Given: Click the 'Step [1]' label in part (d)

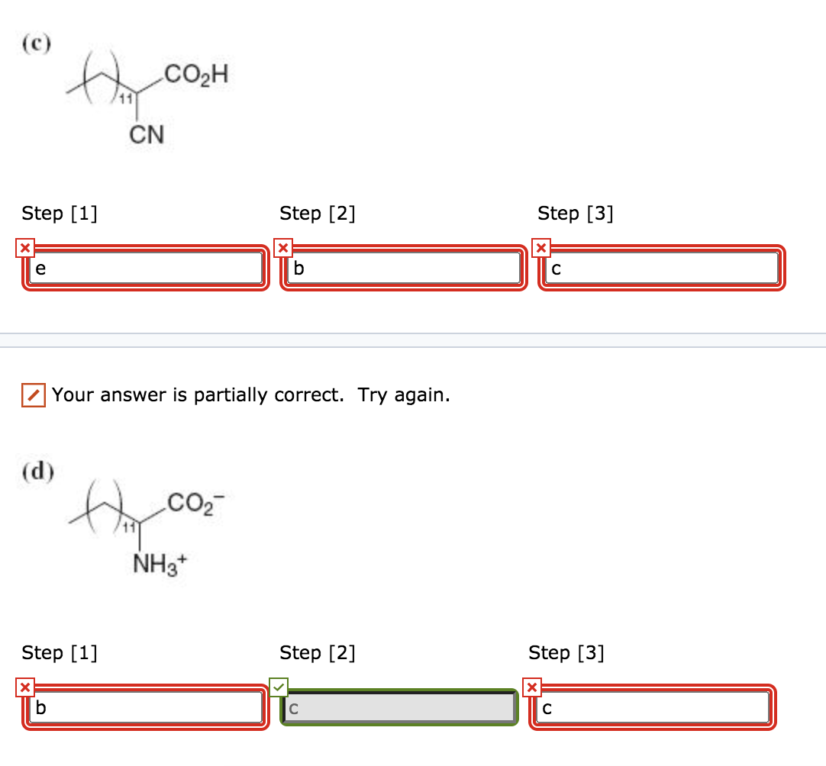Looking at the screenshot, I should pos(60,653).
